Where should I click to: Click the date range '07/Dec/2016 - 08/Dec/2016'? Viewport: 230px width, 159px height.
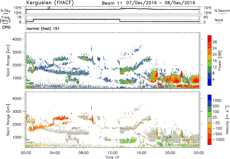(x=161, y=3)
